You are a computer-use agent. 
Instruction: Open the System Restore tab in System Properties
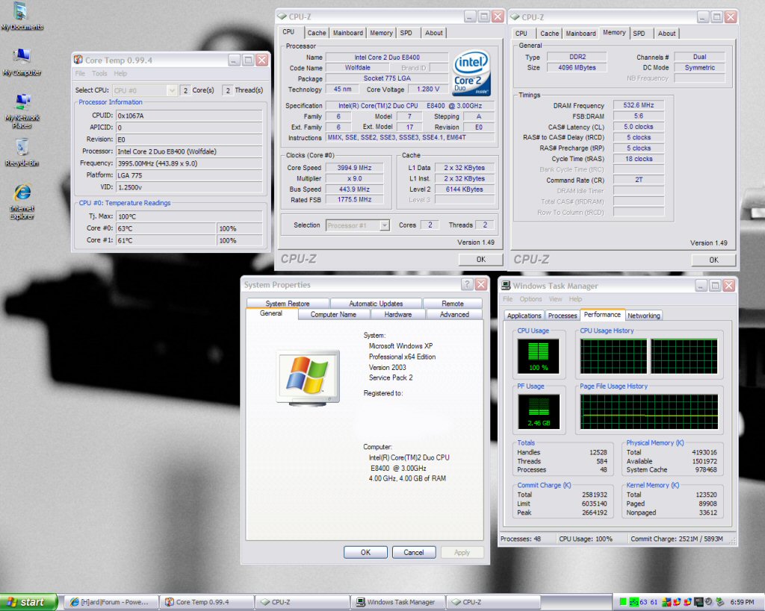point(288,303)
